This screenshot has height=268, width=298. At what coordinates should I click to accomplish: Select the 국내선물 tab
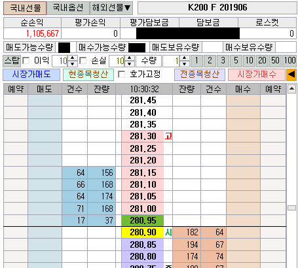25,8
